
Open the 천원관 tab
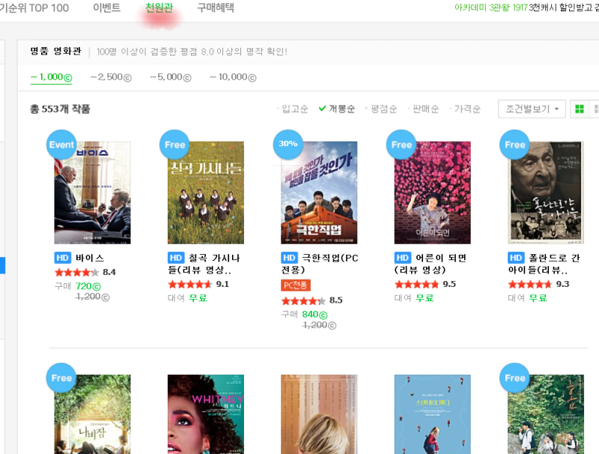(x=159, y=8)
